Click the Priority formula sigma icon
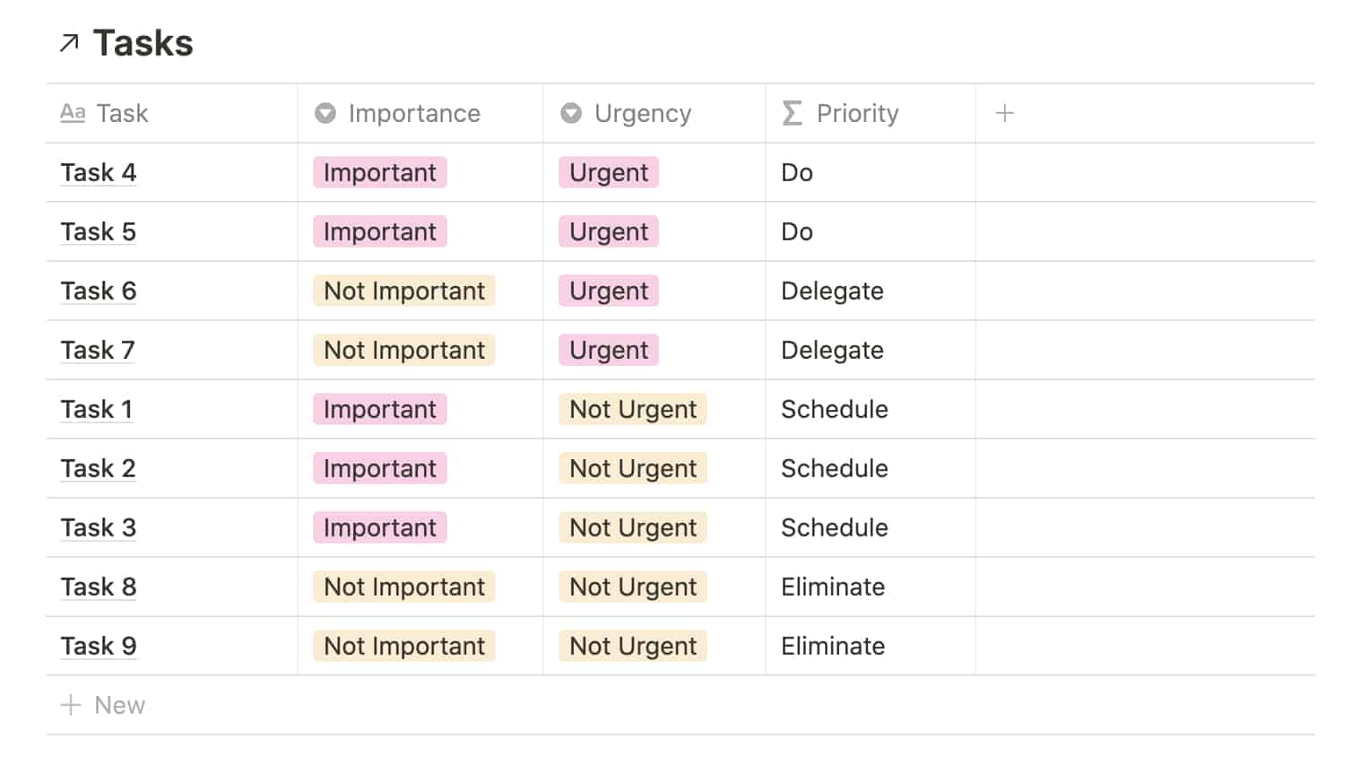This screenshot has height=765, width=1361. [x=792, y=113]
